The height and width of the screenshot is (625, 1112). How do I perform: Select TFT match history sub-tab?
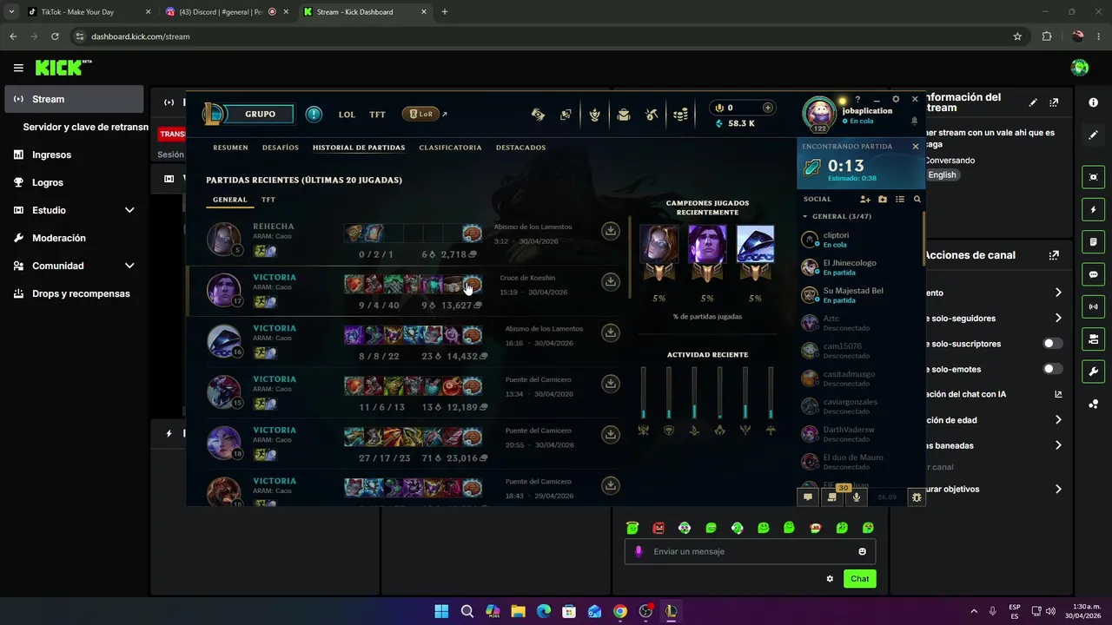(268, 200)
